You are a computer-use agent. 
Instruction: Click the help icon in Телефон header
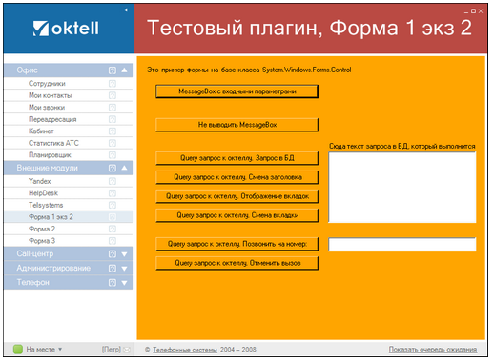(113, 283)
